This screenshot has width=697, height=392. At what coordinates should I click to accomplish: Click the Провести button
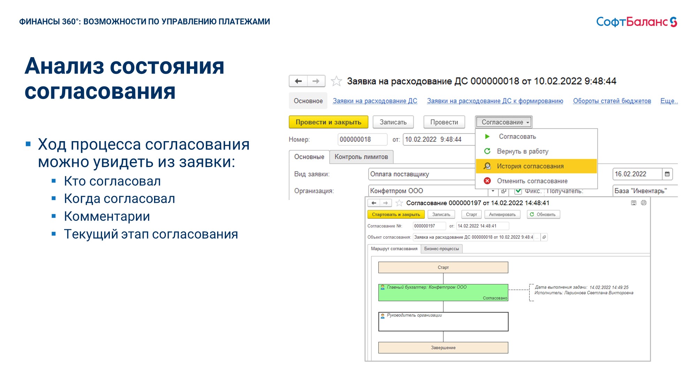point(444,122)
